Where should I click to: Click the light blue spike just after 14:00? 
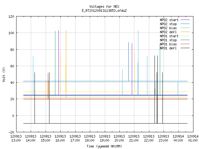point(33,75)
